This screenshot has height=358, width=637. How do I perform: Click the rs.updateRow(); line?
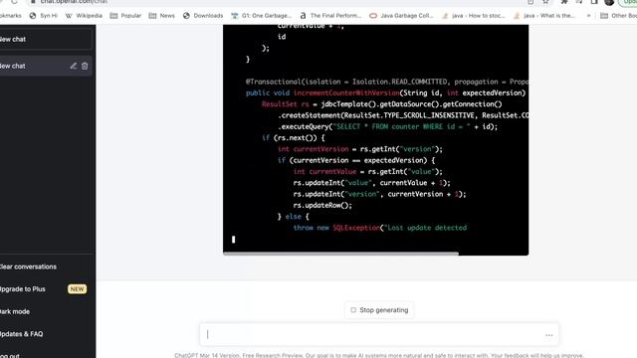(322, 206)
